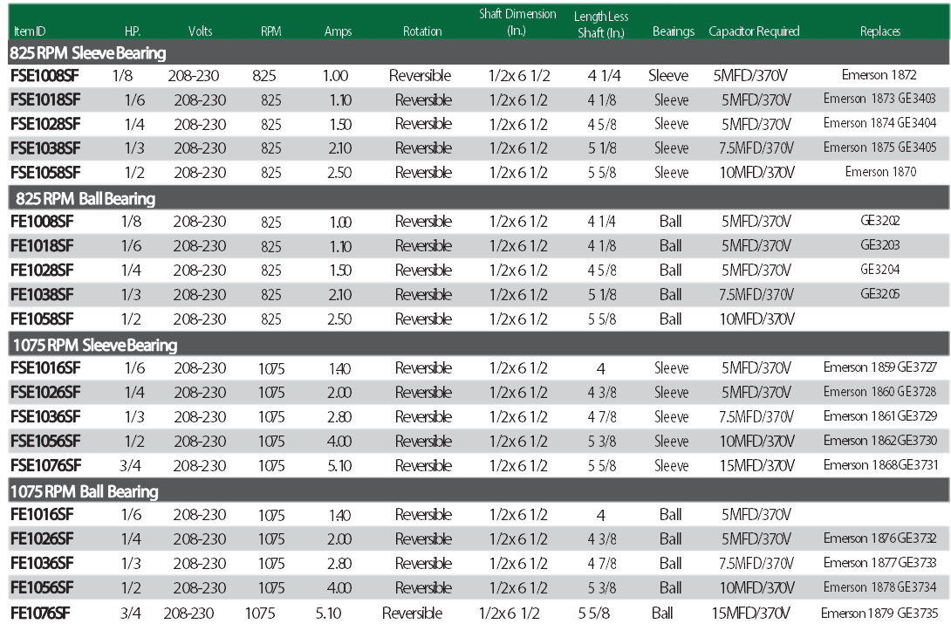The image size is (951, 624).
Task: Click item ID FE1016SF
Action: [42, 514]
